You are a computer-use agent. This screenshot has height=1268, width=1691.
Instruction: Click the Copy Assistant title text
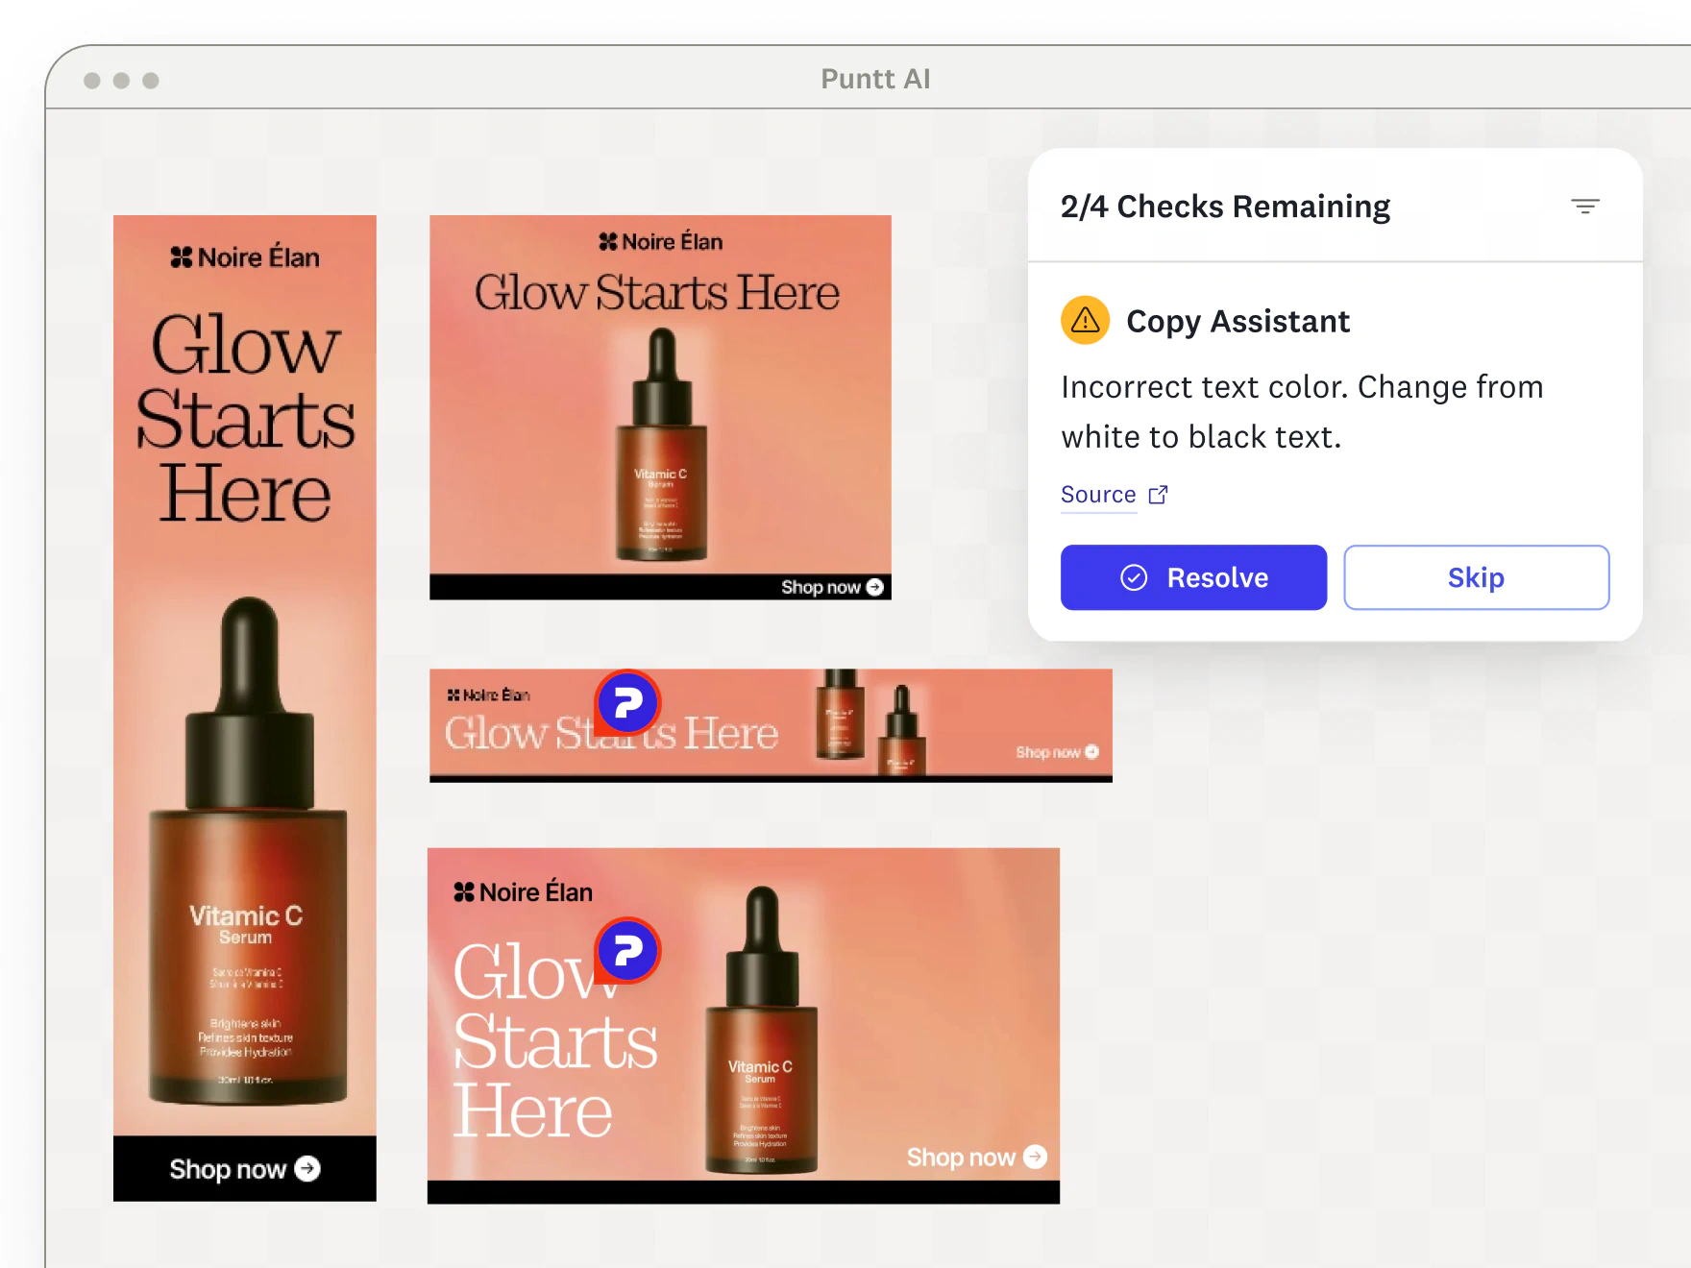(x=1238, y=321)
